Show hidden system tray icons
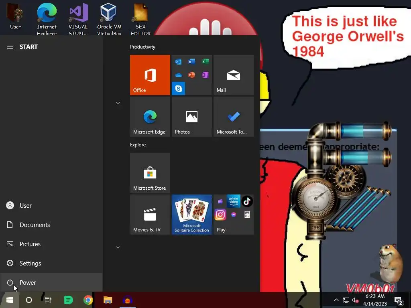411x308 pixels. [336, 300]
